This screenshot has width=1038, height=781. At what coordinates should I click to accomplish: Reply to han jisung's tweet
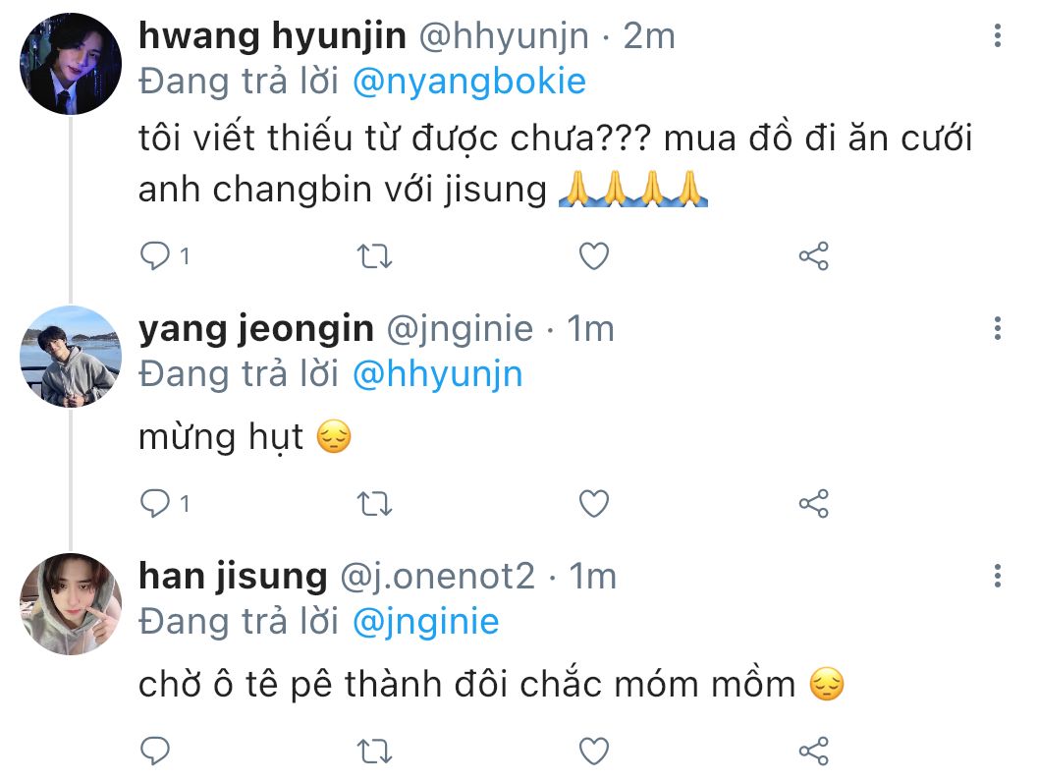tap(155, 752)
